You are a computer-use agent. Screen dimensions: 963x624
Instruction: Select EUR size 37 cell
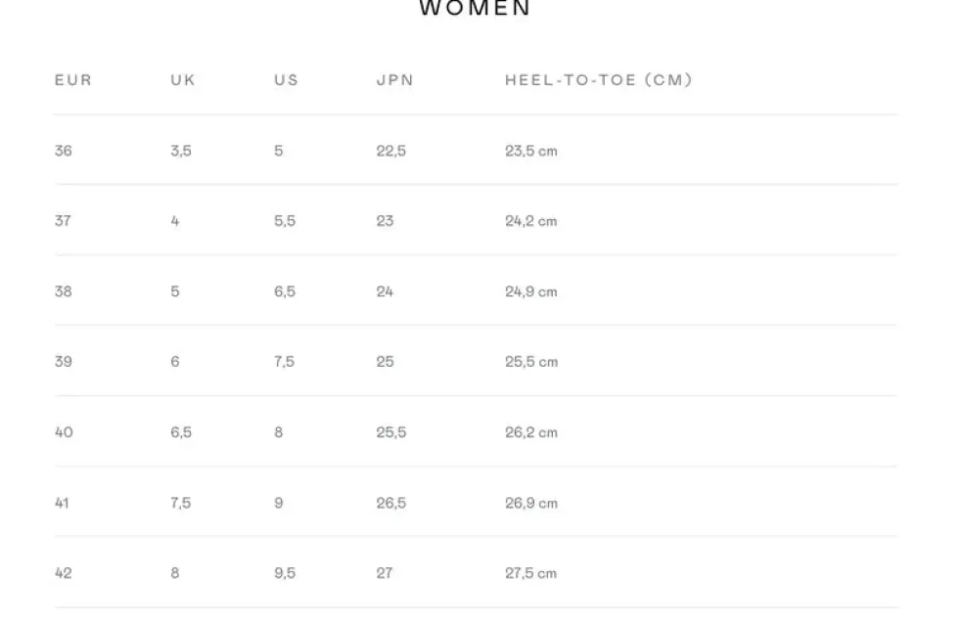point(64,221)
